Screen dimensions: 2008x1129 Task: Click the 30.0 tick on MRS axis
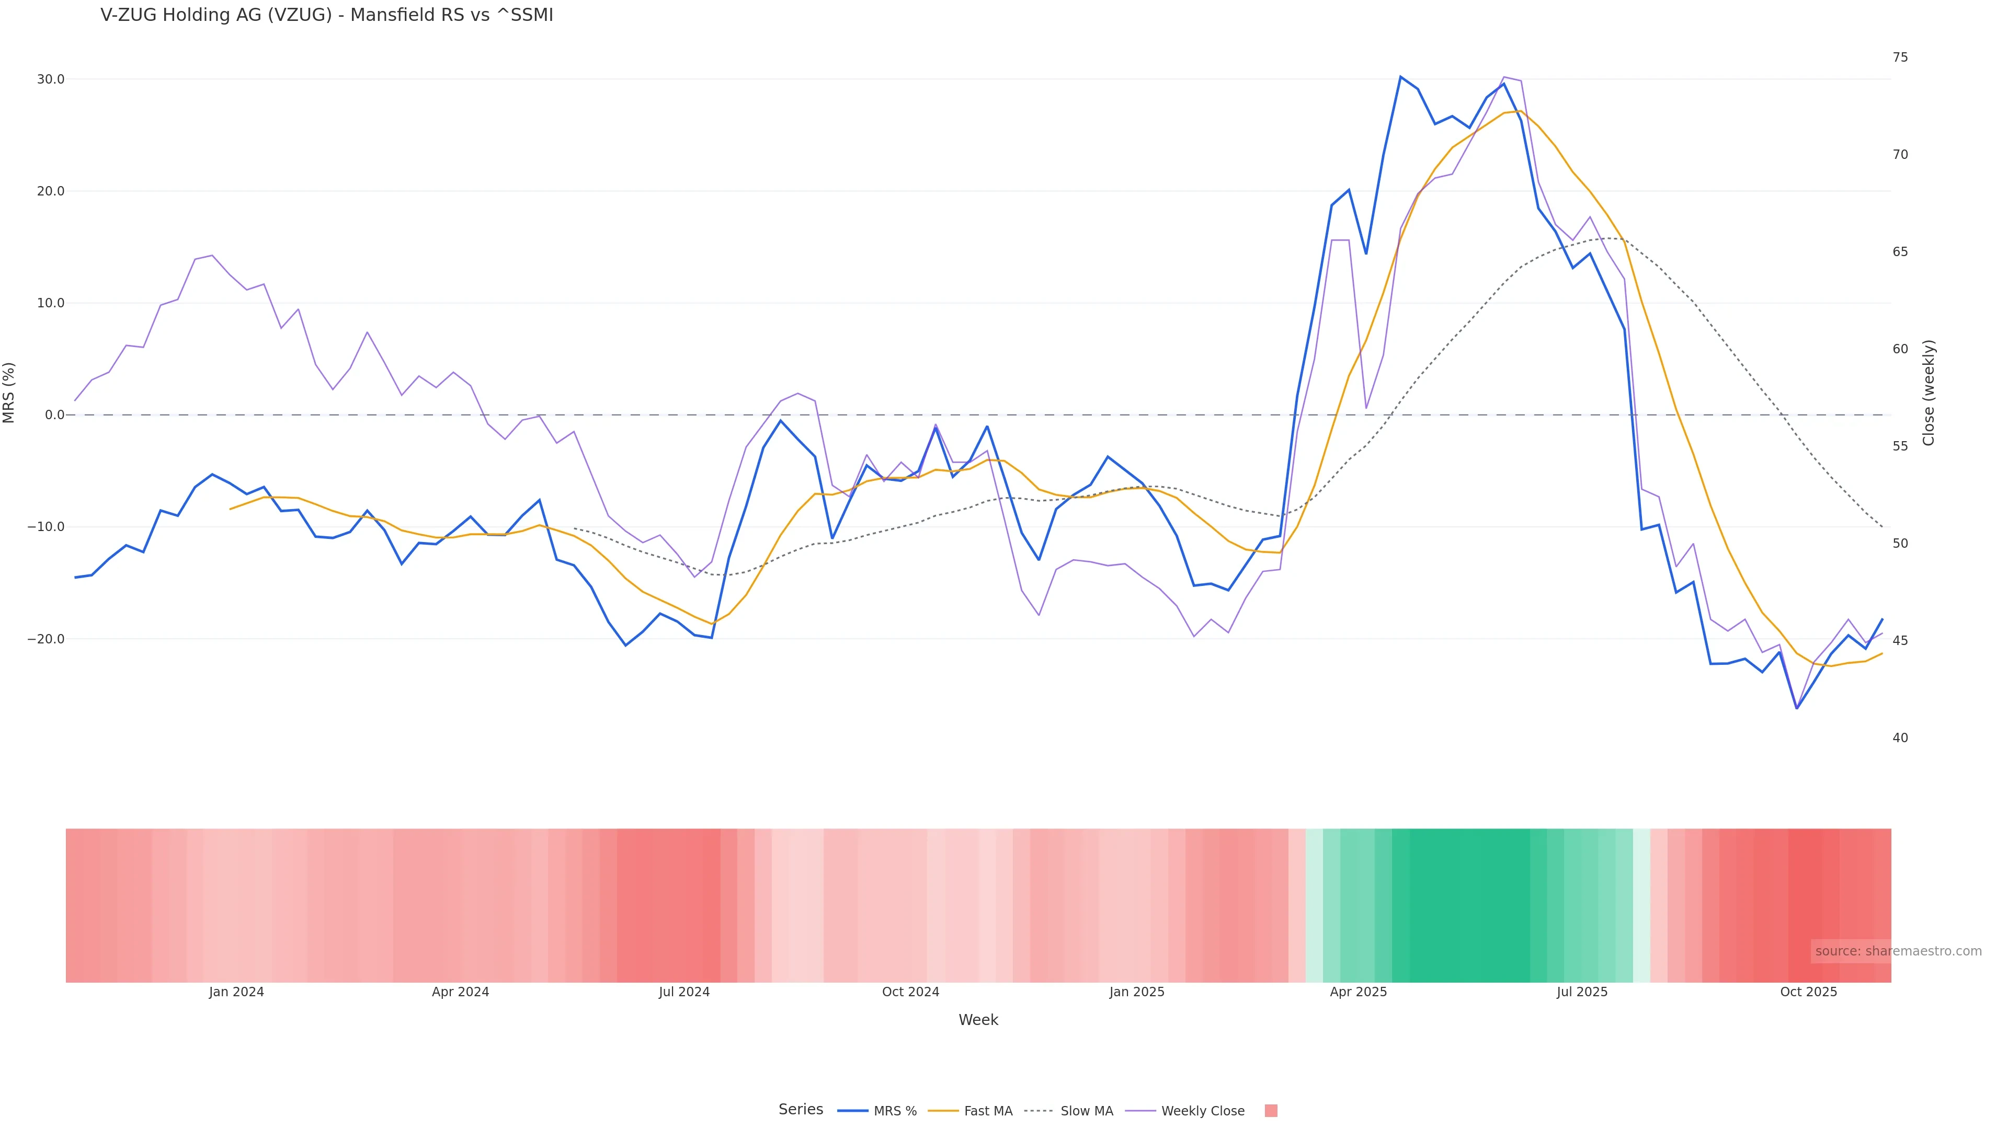(51, 79)
